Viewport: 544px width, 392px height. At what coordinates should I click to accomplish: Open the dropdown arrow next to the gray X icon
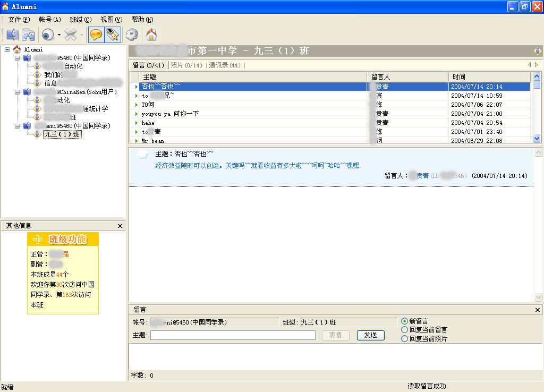pos(81,35)
